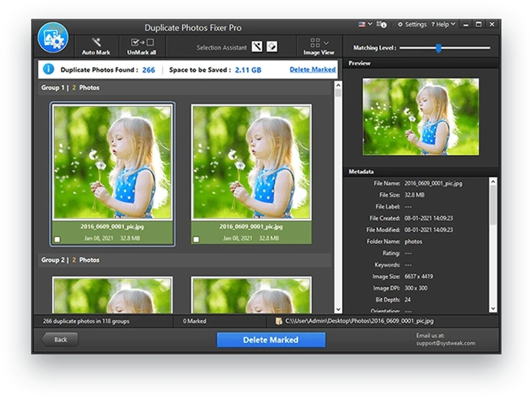This screenshot has height=397, width=532.
Task: Click the Folder Name photos value
Action: [413, 242]
